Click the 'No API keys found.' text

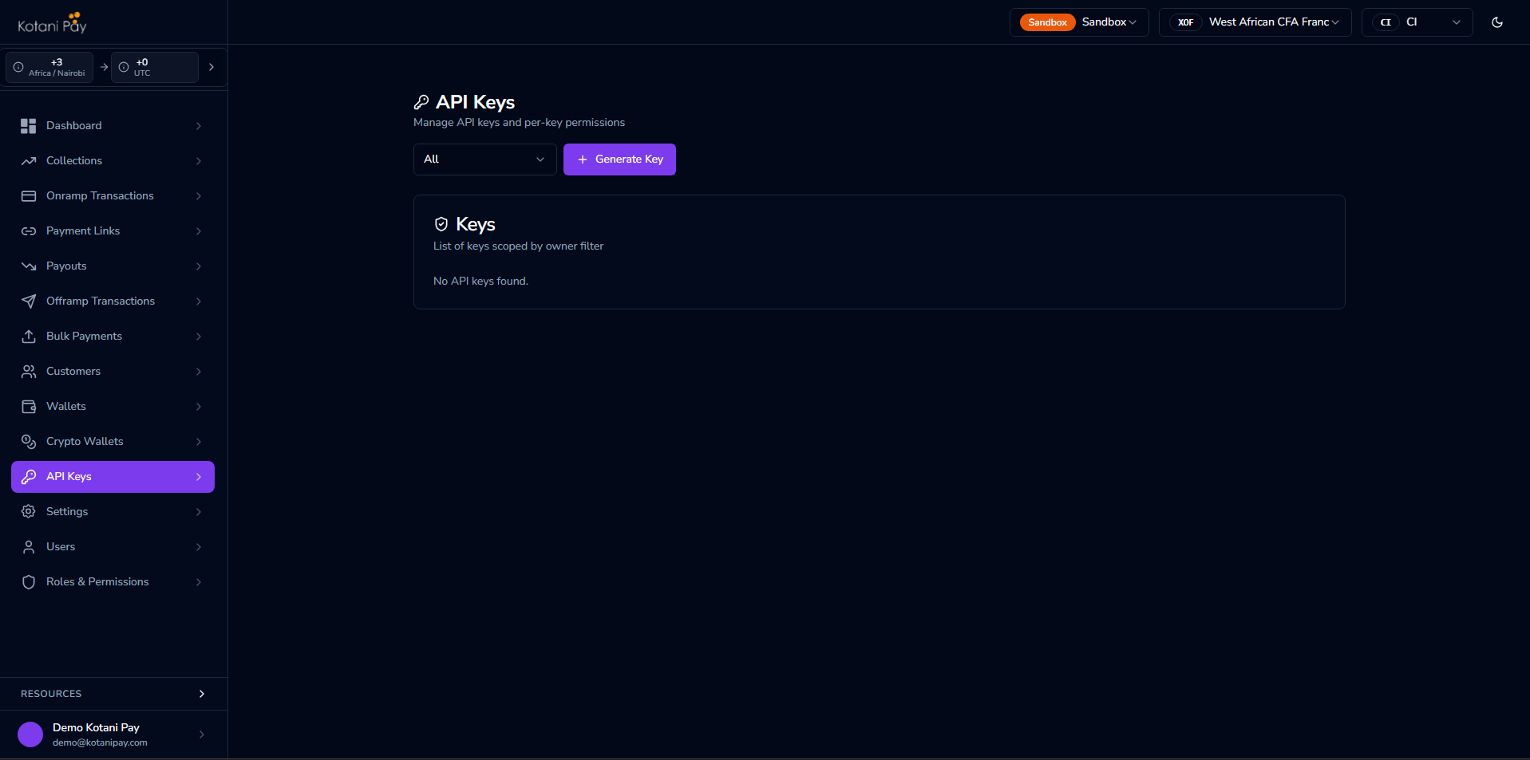(480, 281)
